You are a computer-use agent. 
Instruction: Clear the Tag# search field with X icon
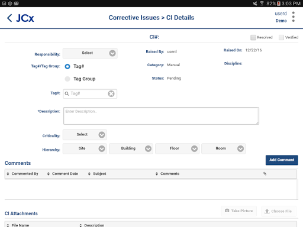click(111, 93)
